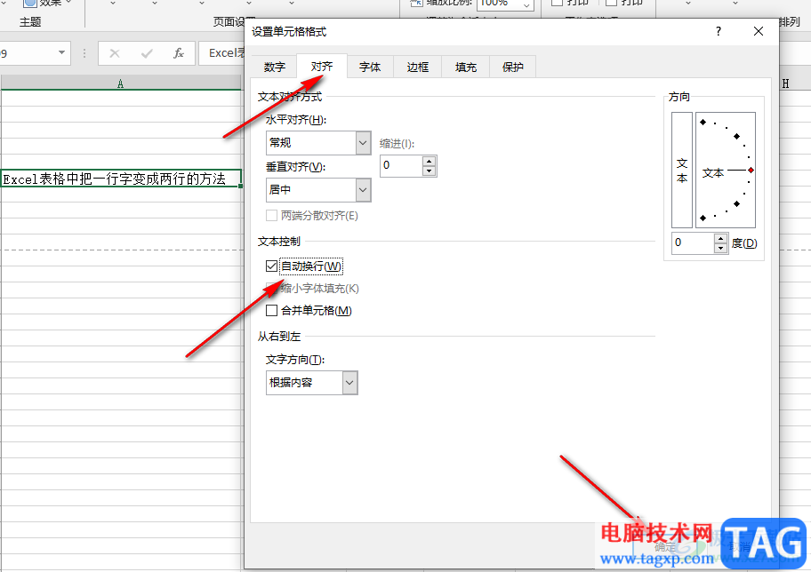811x572 pixels.
Task: Click the degree input field in 方向
Action: [x=693, y=242]
